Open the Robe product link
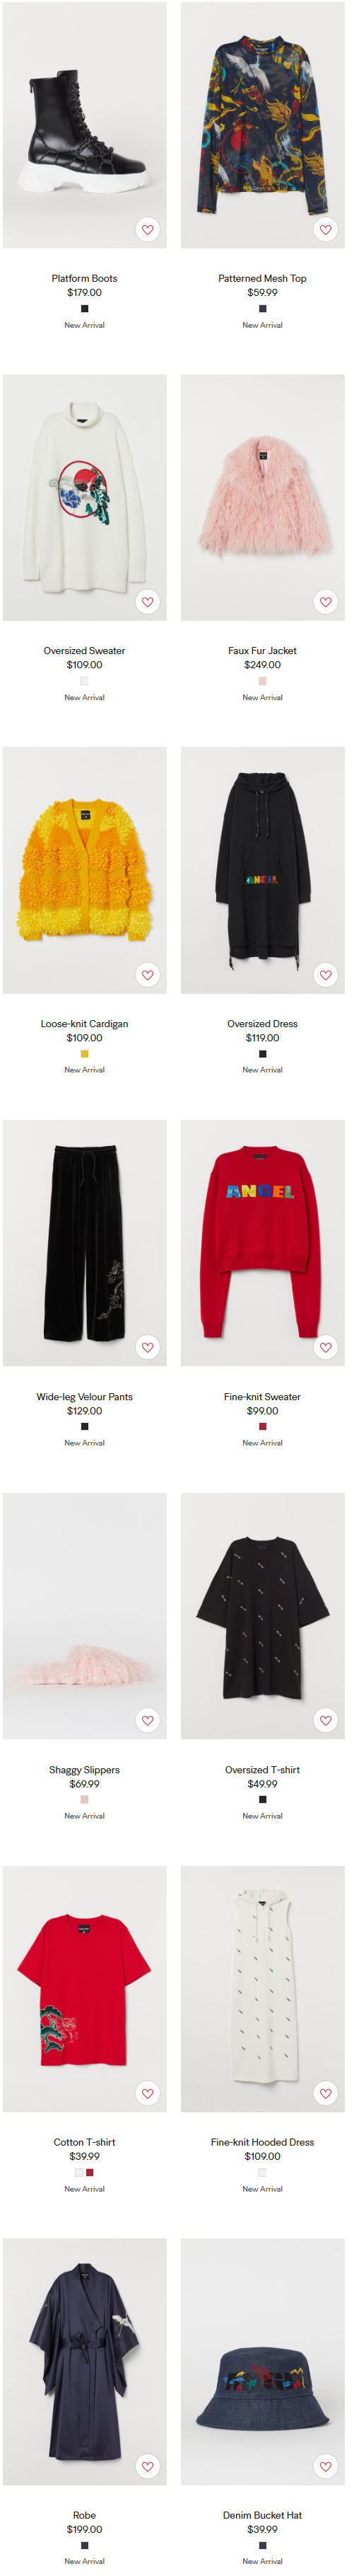The width and height of the screenshot is (354, 2576). point(85,2515)
